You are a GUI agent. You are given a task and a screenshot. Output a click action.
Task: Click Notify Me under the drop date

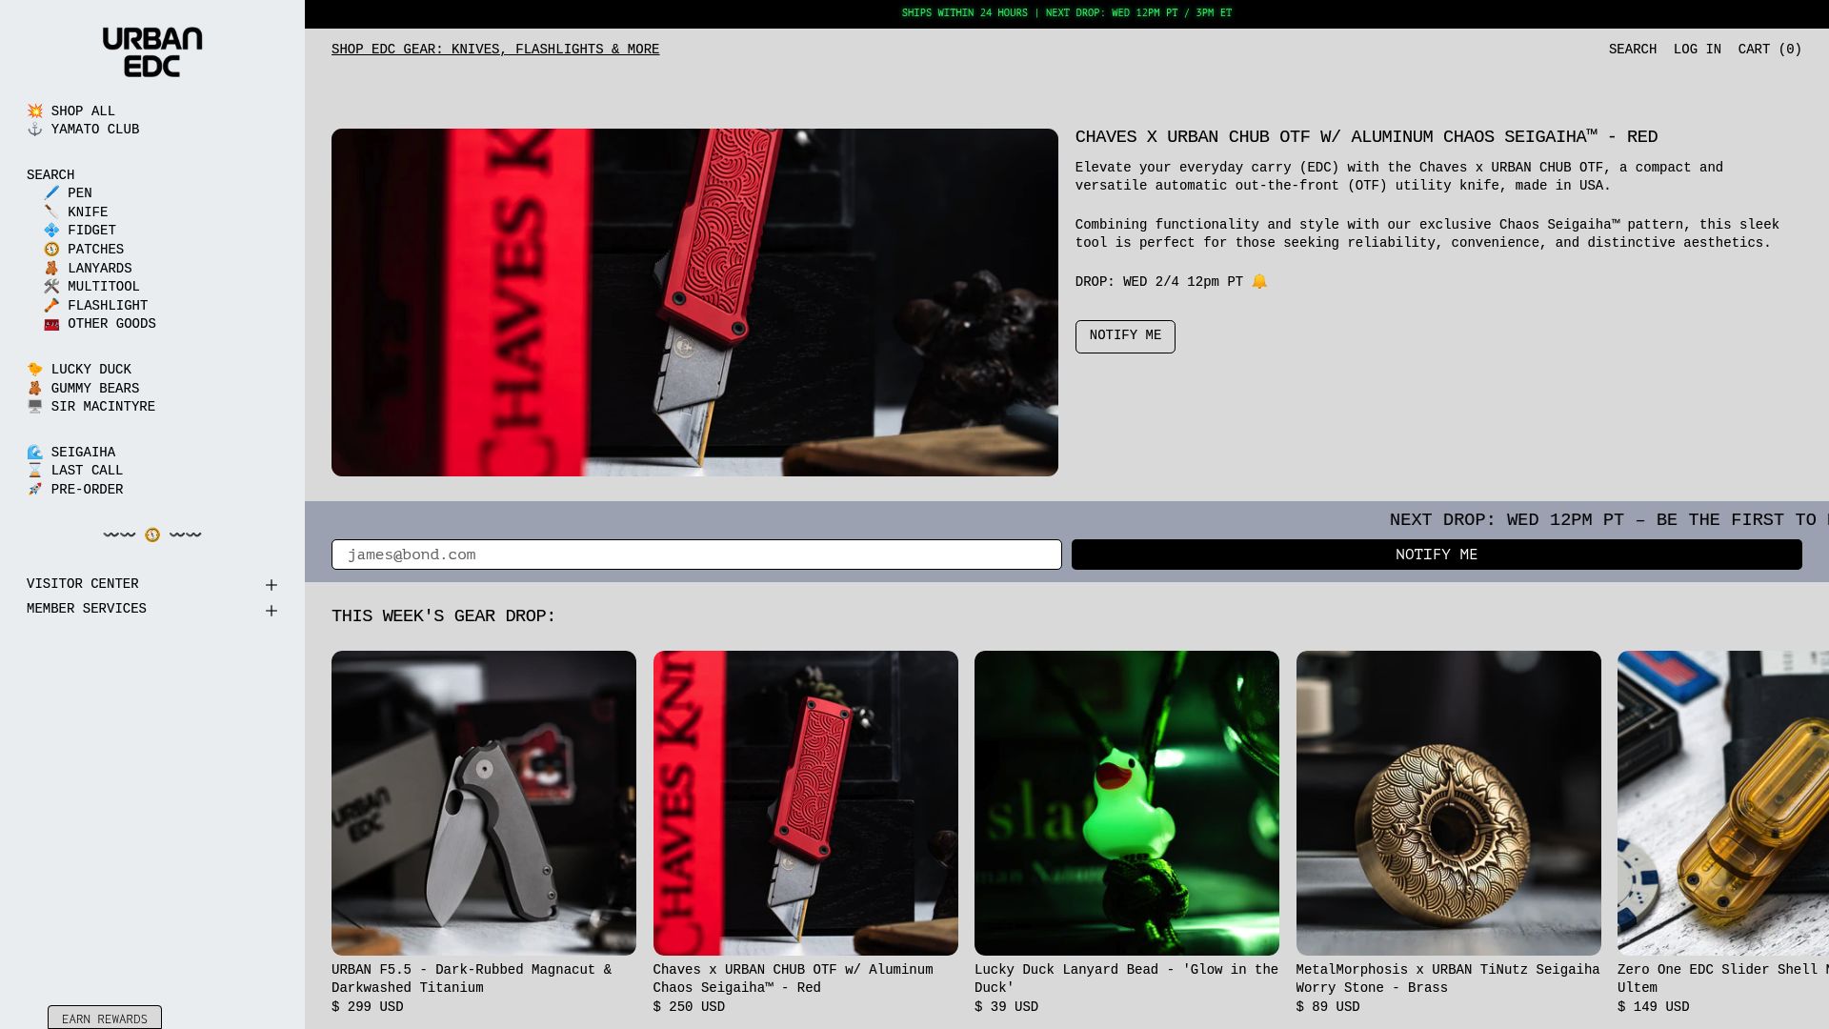coord(1125,336)
